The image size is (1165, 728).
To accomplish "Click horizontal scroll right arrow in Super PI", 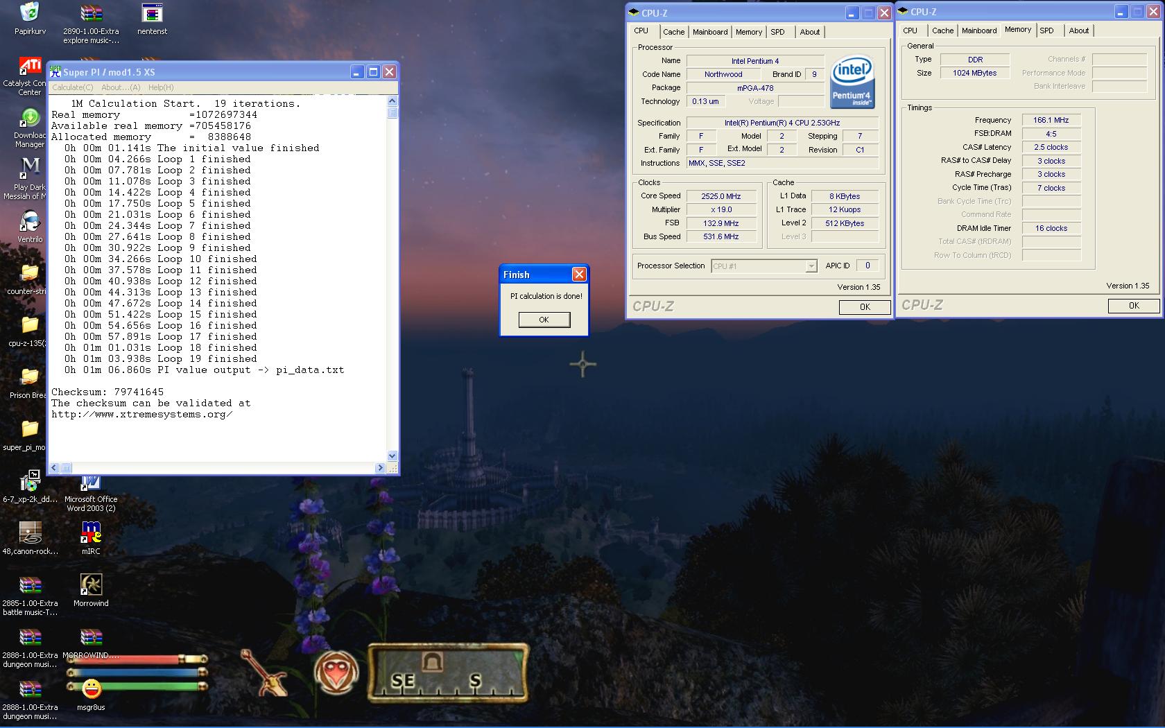I will pos(380,468).
